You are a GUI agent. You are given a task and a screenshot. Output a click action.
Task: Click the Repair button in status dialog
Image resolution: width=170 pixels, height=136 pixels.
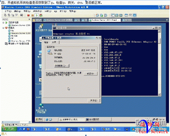point(91,74)
